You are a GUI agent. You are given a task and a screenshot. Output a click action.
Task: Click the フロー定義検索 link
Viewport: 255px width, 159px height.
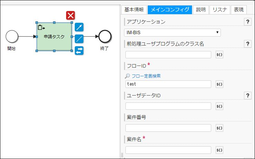[x=146, y=76]
